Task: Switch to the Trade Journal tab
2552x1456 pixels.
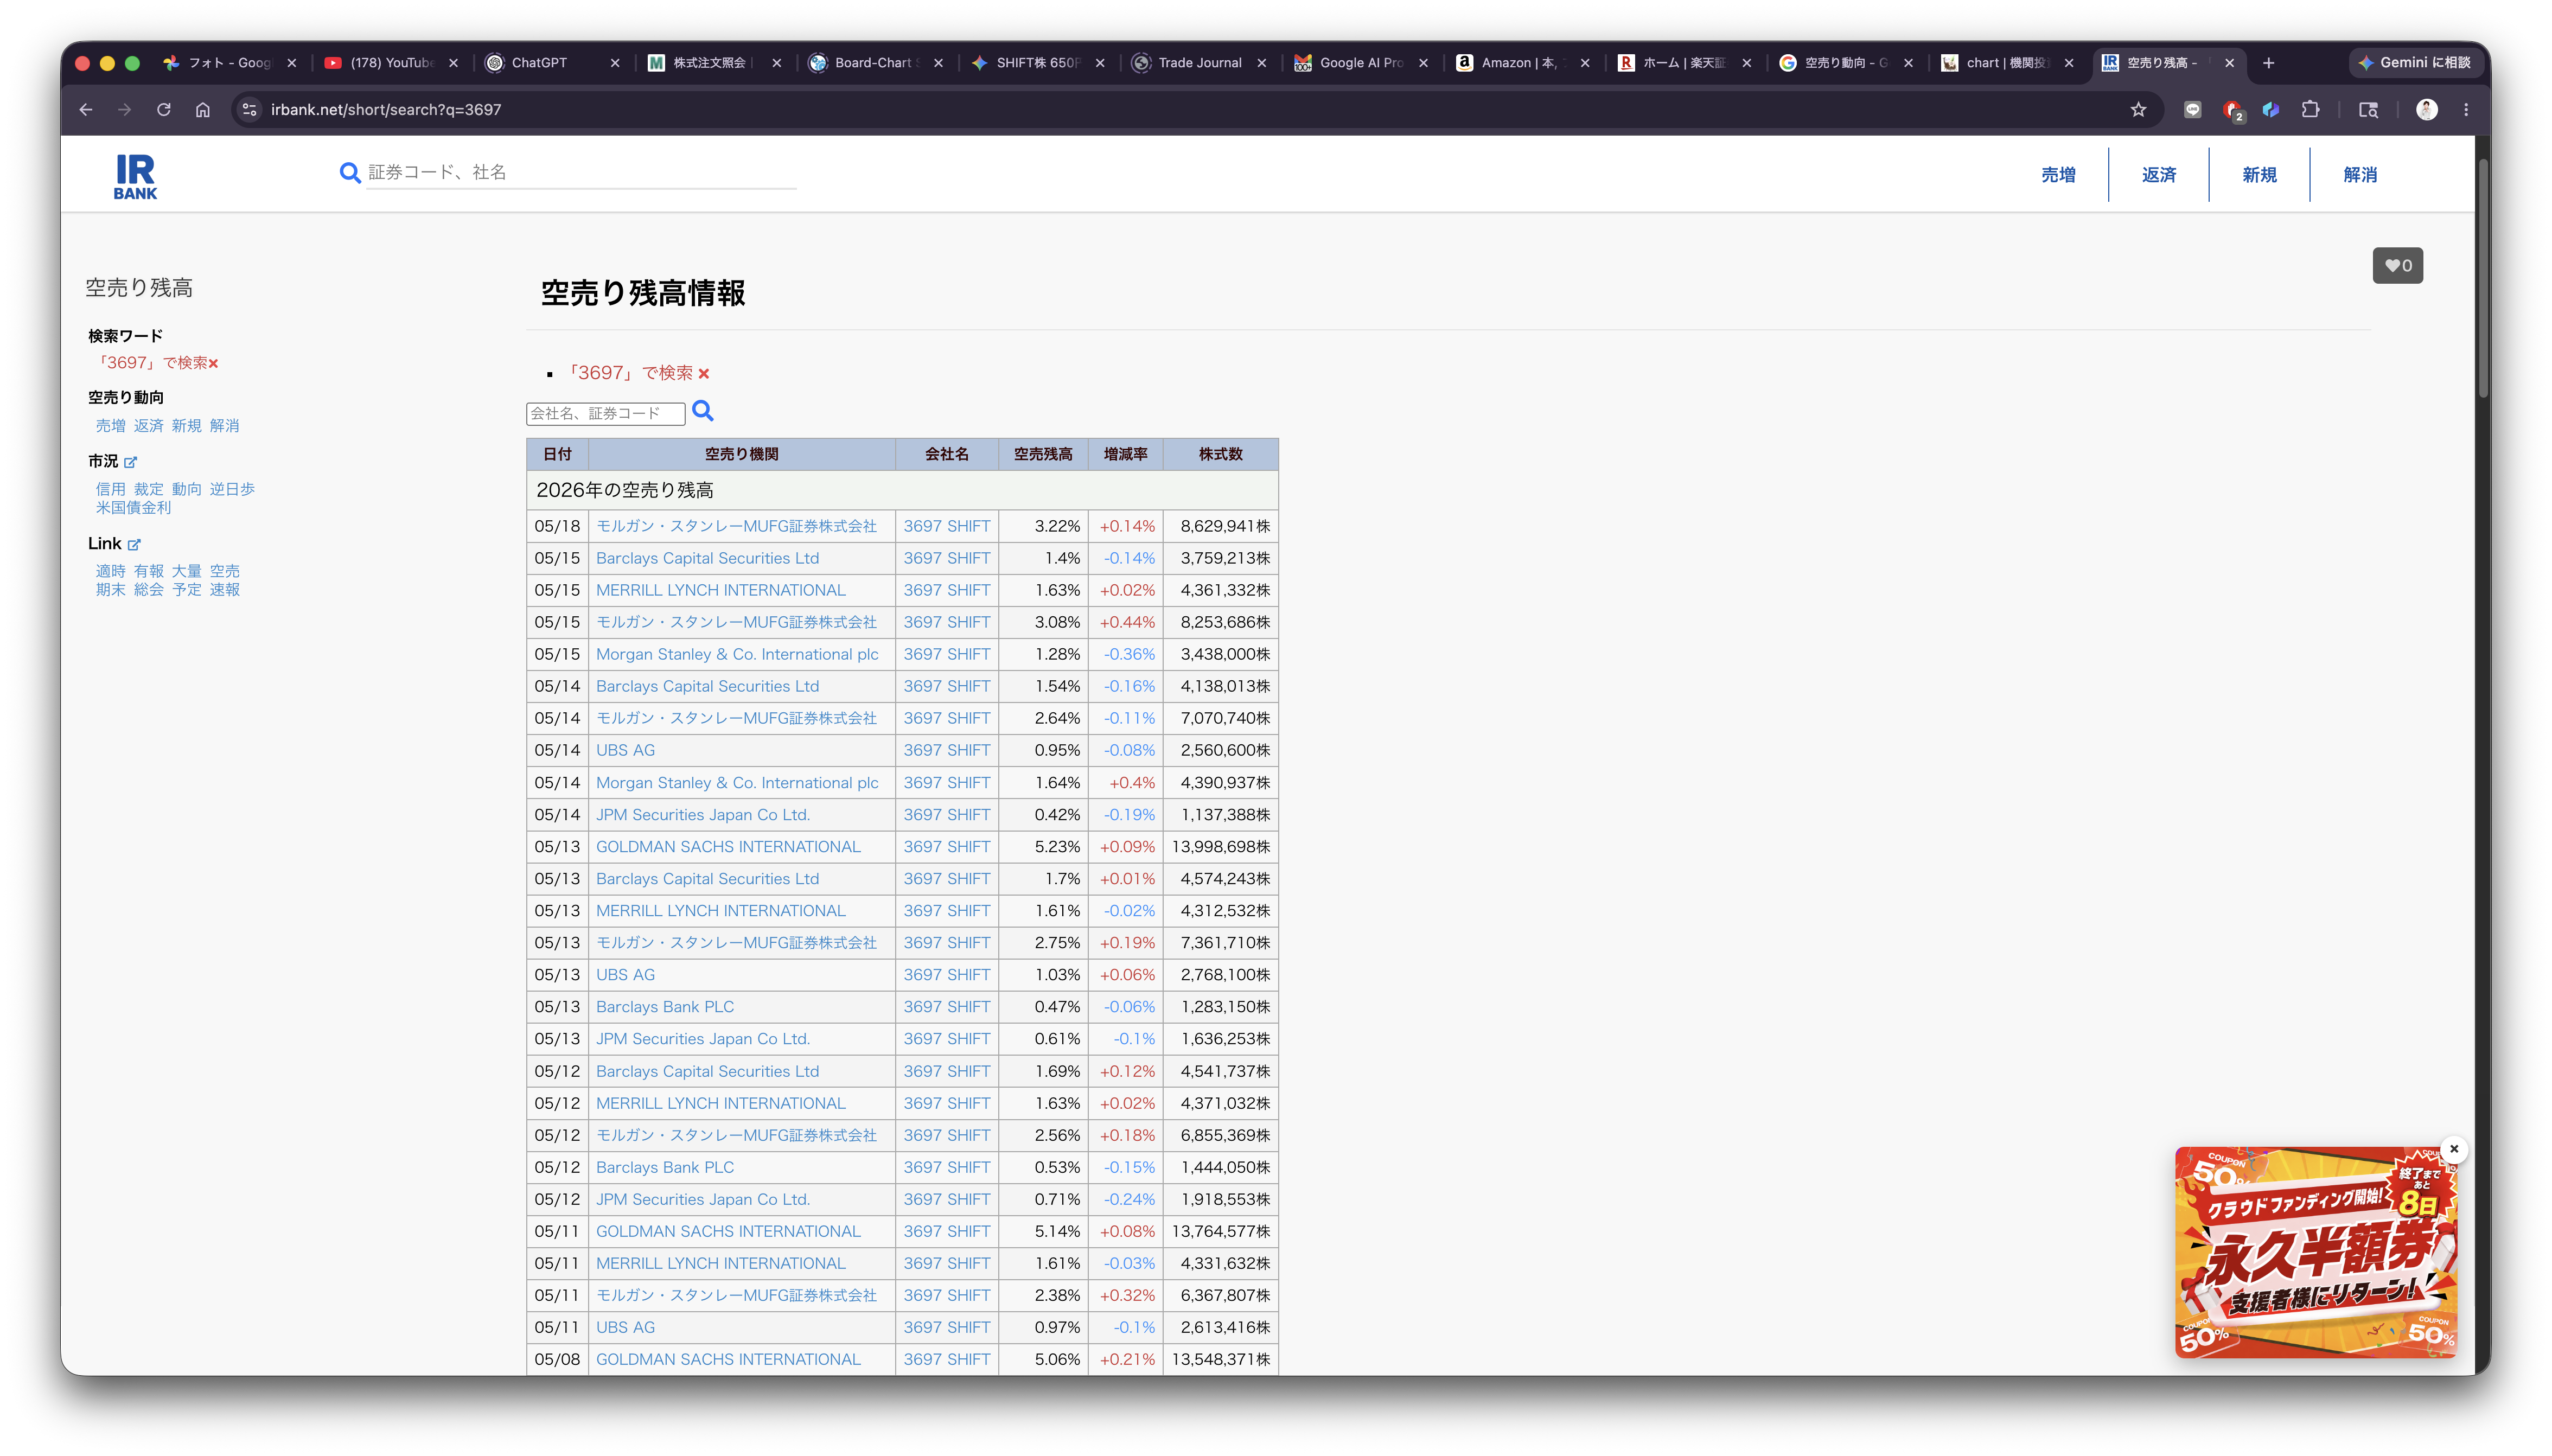Action: click(x=1200, y=63)
